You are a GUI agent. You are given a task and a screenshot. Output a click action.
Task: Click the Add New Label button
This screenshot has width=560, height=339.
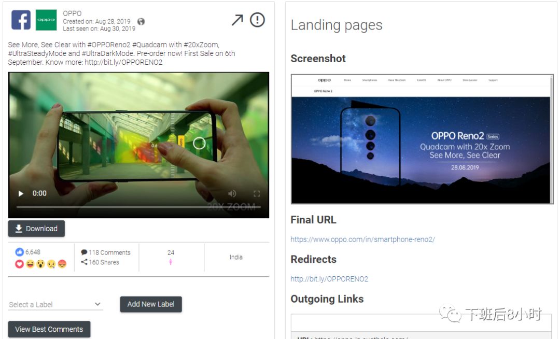[151, 304]
